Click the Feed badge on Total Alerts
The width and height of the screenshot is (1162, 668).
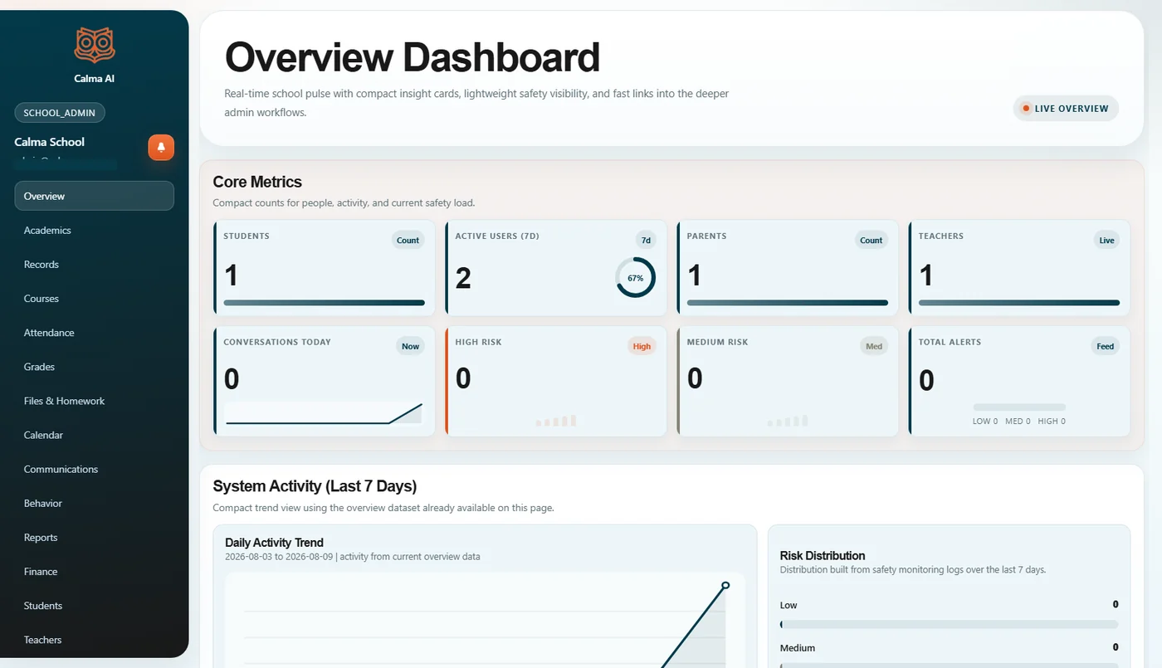pyautogui.click(x=1105, y=346)
